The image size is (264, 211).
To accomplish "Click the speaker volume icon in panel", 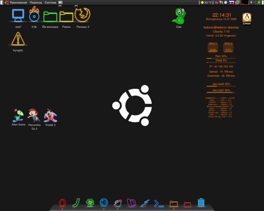I will (252, 3).
